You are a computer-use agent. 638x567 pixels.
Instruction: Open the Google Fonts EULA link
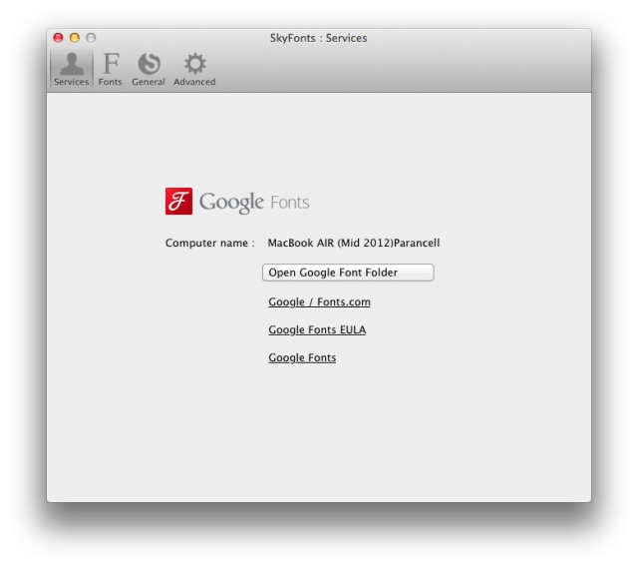(x=317, y=329)
